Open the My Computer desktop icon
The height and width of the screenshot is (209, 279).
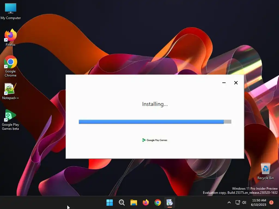pyautogui.click(x=11, y=11)
